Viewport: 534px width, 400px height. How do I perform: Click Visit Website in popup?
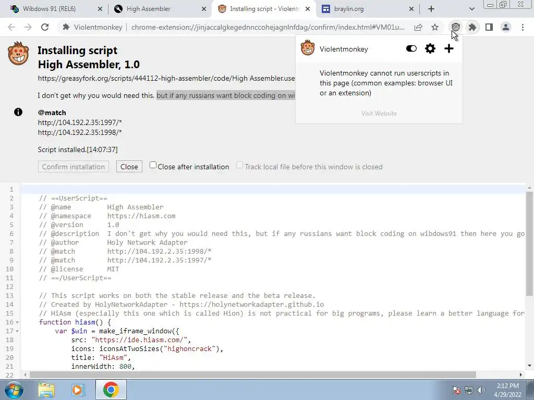(379, 113)
